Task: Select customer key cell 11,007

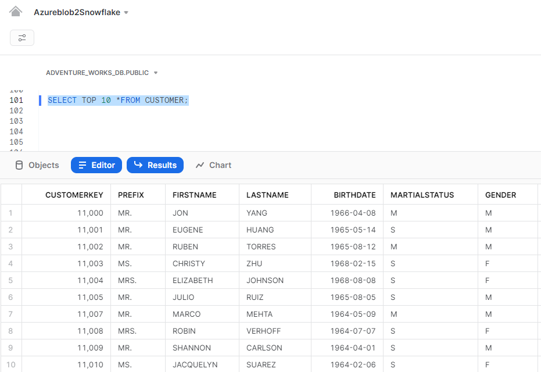Action: [x=66, y=314]
